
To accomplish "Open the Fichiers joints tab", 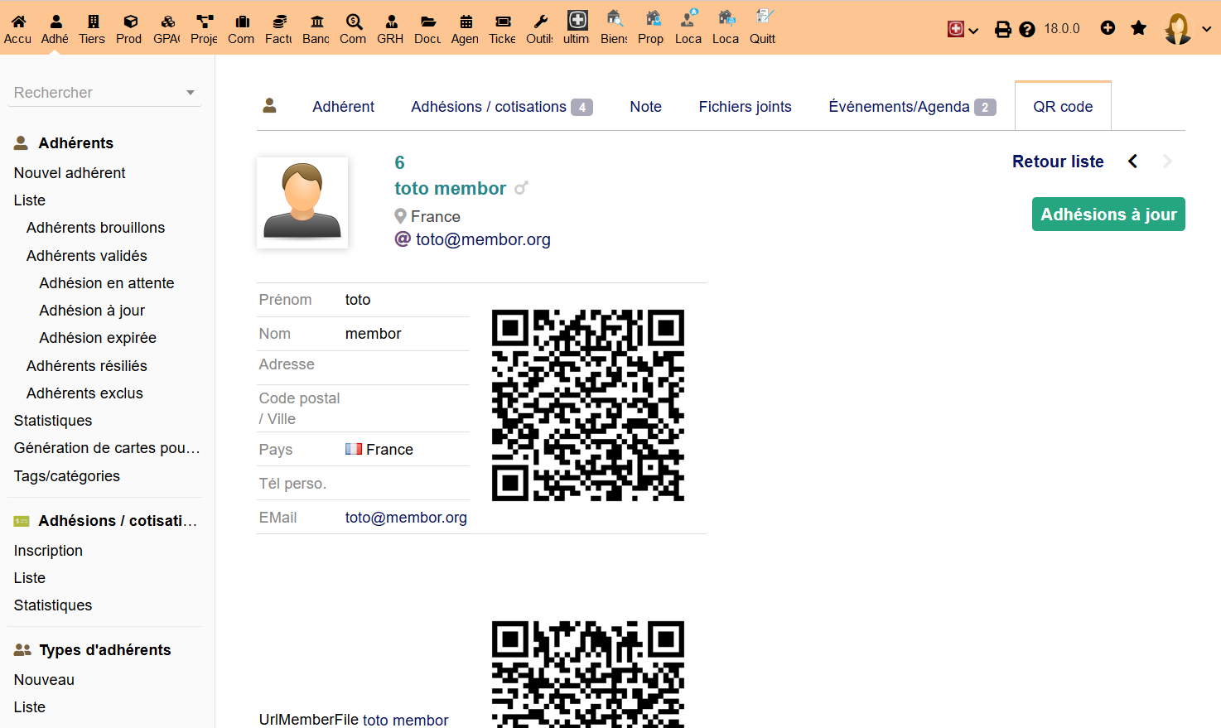I will pyautogui.click(x=745, y=107).
